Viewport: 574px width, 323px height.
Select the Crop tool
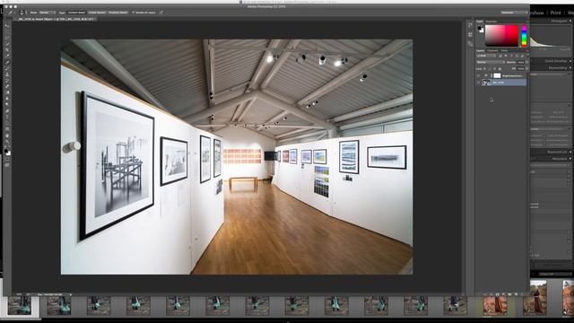click(x=7, y=49)
